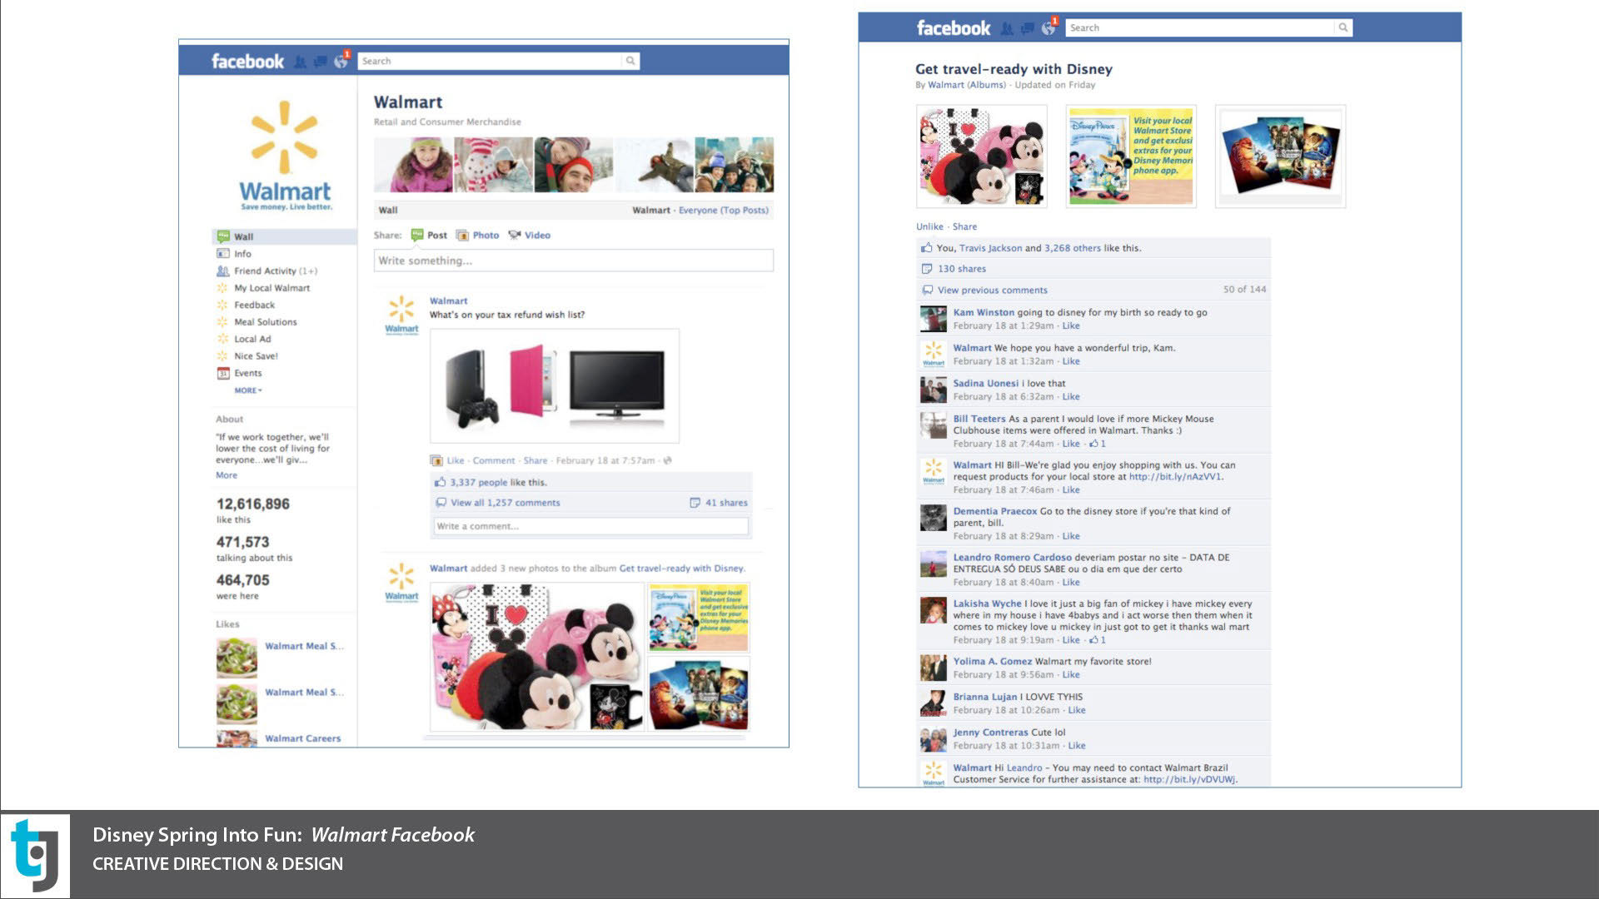Image resolution: width=1599 pixels, height=899 pixels.
Task: Open the Disney Parks album thumbnail
Action: [x=1131, y=156]
